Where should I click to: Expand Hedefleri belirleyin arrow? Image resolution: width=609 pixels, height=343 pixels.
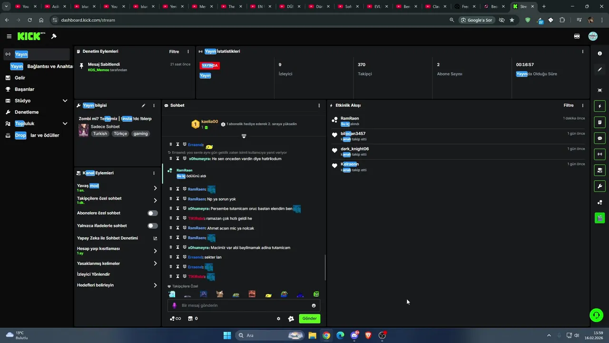coord(155,285)
